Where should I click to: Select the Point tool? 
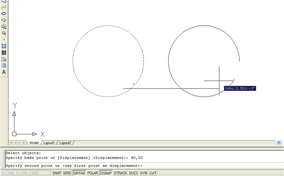[4, 40]
